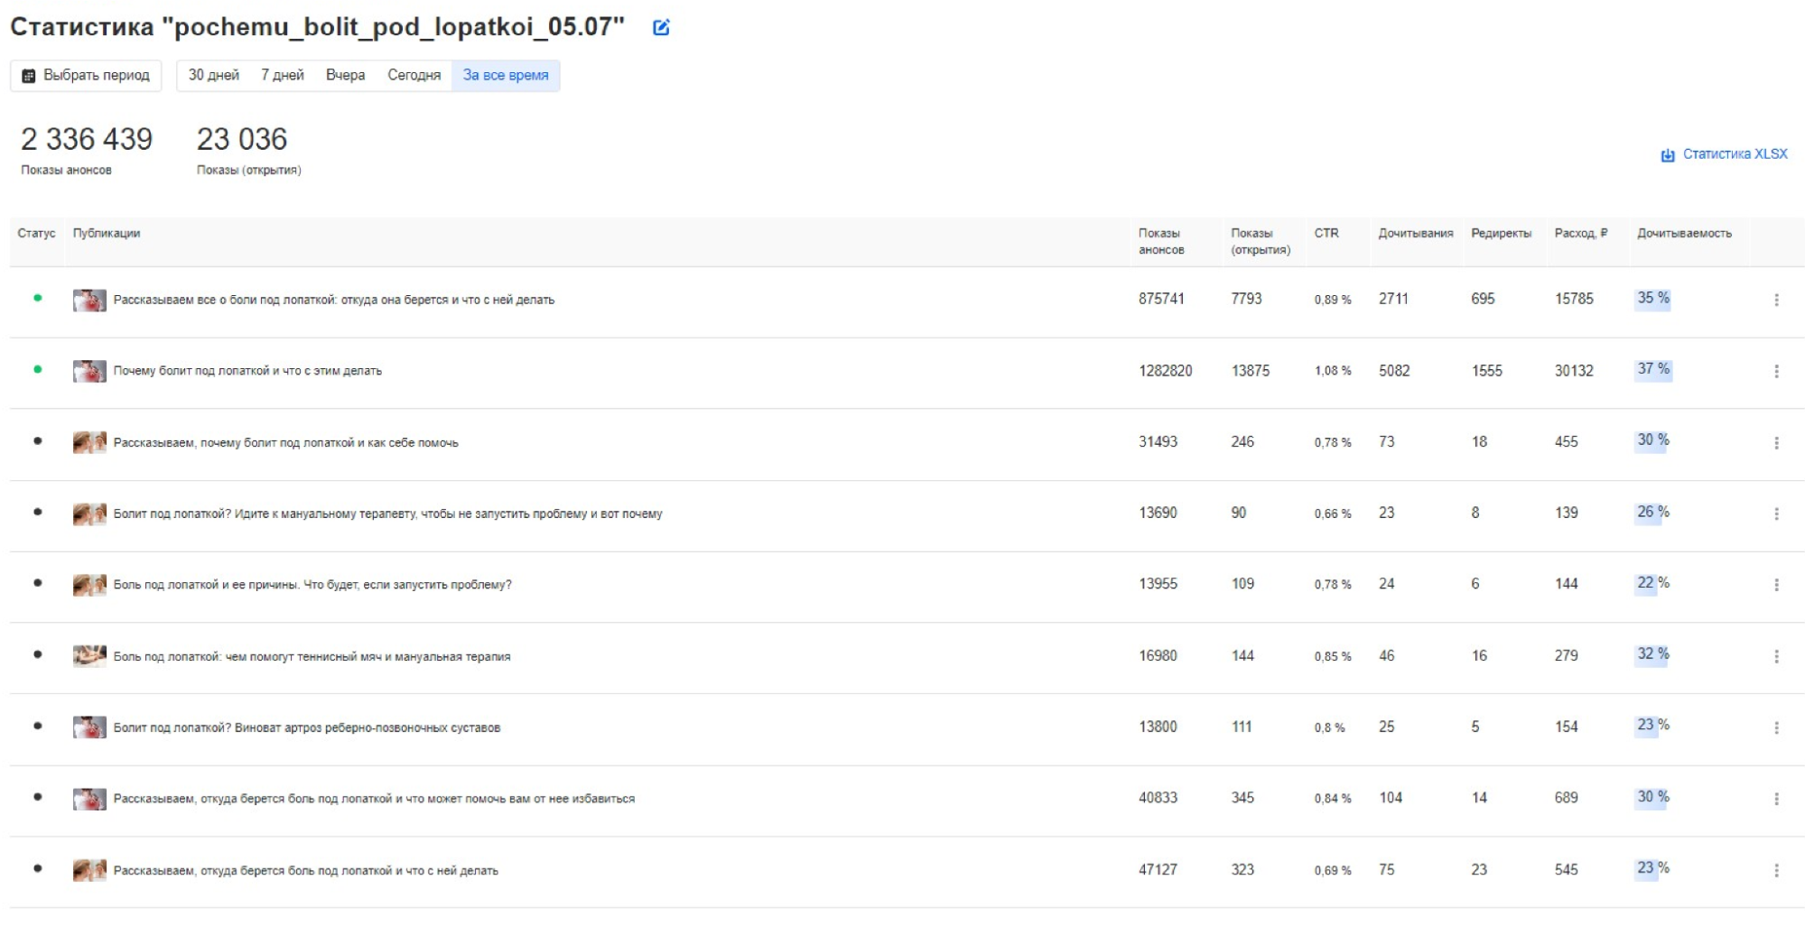The height and width of the screenshot is (935, 1805).
Task: Sort table by CTR column header
Action: tap(1326, 233)
